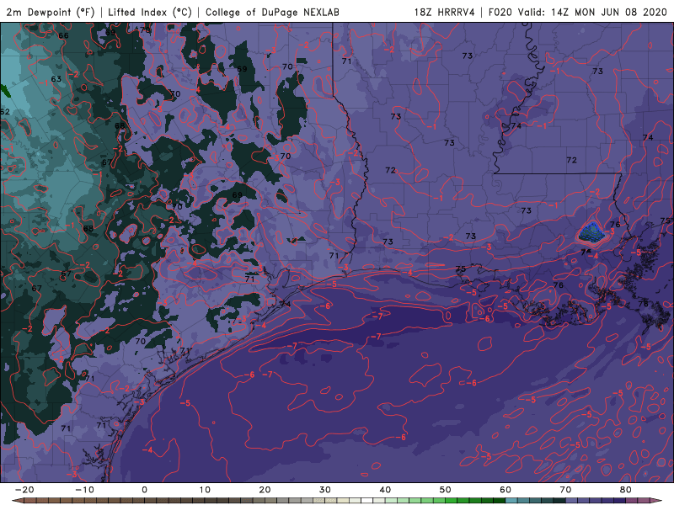Select the 20 label on the color scale
The image size is (674, 505).
click(265, 490)
